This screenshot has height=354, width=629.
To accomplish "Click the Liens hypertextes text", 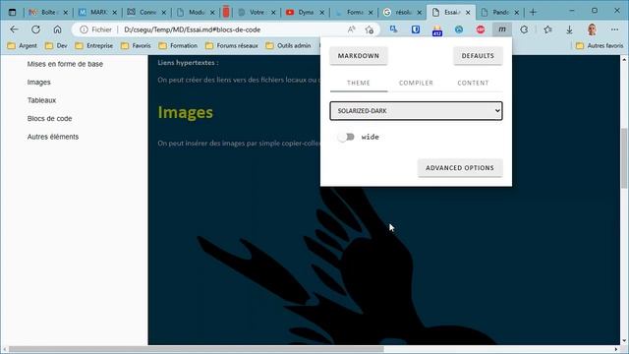I will point(188,63).
